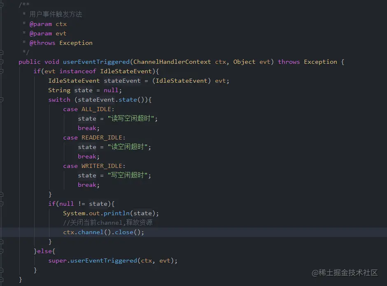Click 'break' under the WRITER_IDLE case
Viewport: 387px width, 286px height.
[x=87, y=185]
